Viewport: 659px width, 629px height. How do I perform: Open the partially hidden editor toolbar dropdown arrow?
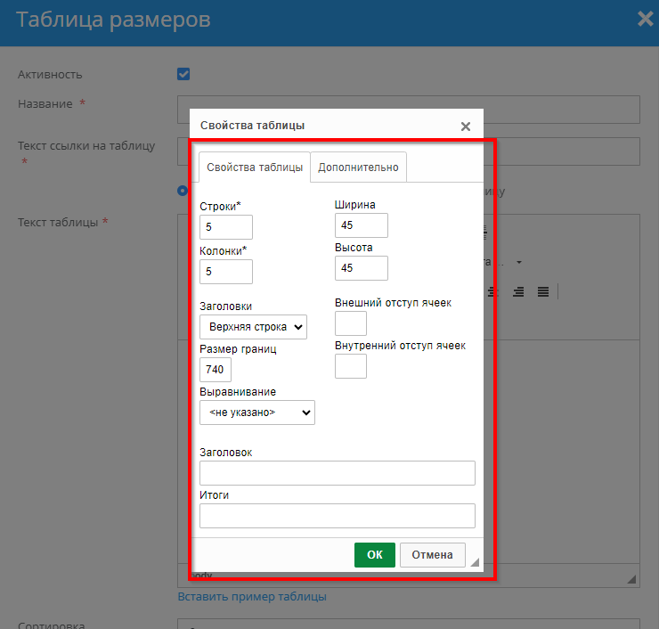click(x=518, y=262)
